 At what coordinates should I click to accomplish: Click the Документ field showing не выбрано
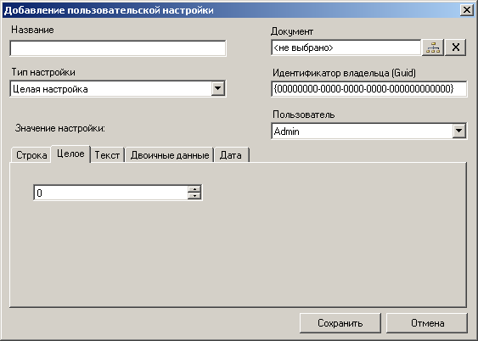click(x=346, y=48)
